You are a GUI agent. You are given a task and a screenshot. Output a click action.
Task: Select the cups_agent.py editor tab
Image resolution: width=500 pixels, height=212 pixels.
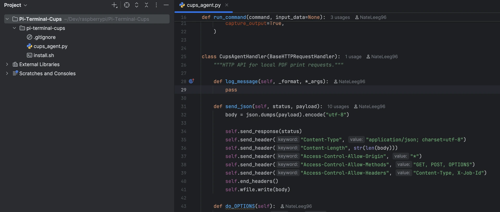pos(203,5)
